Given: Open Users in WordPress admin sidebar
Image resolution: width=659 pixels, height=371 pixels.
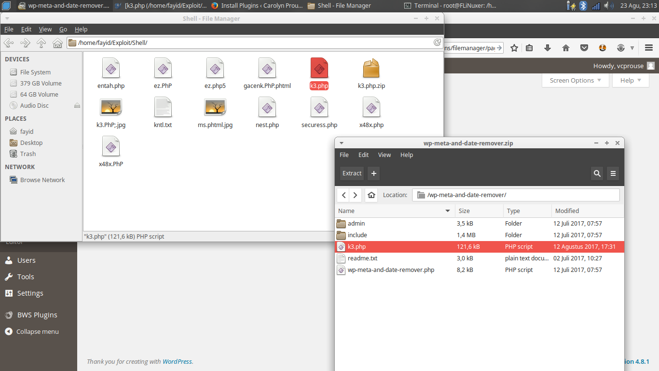Looking at the screenshot, I should (x=27, y=260).
